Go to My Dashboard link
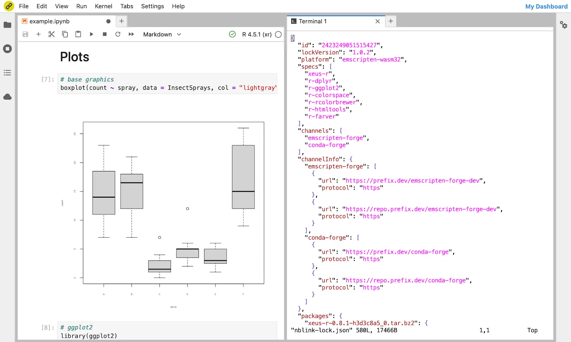Screen dimensions: 571x342 [x=546, y=6]
